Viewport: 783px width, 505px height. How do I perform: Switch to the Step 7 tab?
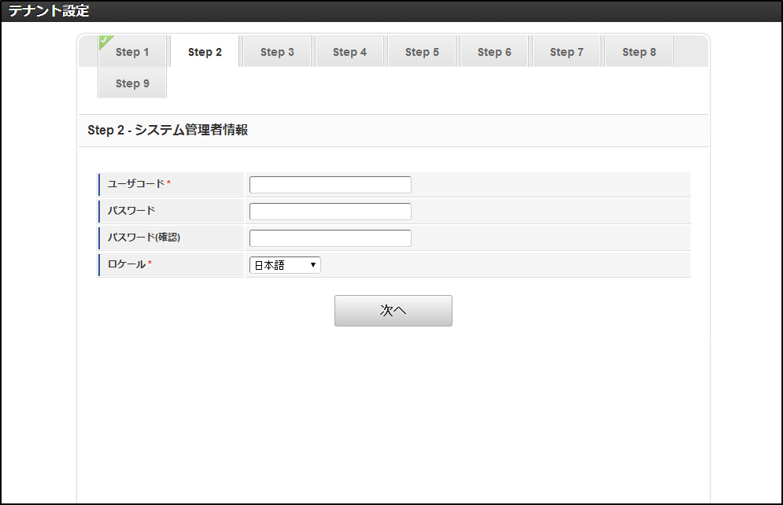coord(567,51)
